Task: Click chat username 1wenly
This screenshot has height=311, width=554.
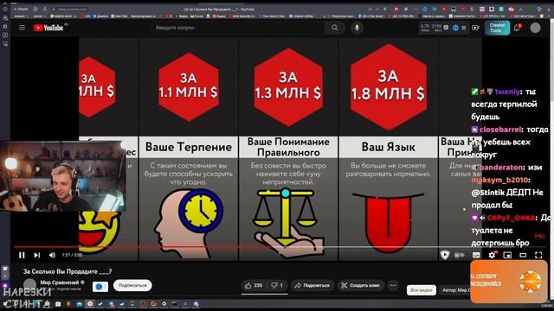Action: pyautogui.click(x=507, y=92)
